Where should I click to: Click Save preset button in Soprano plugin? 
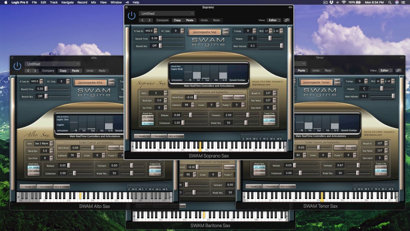(x=225, y=33)
